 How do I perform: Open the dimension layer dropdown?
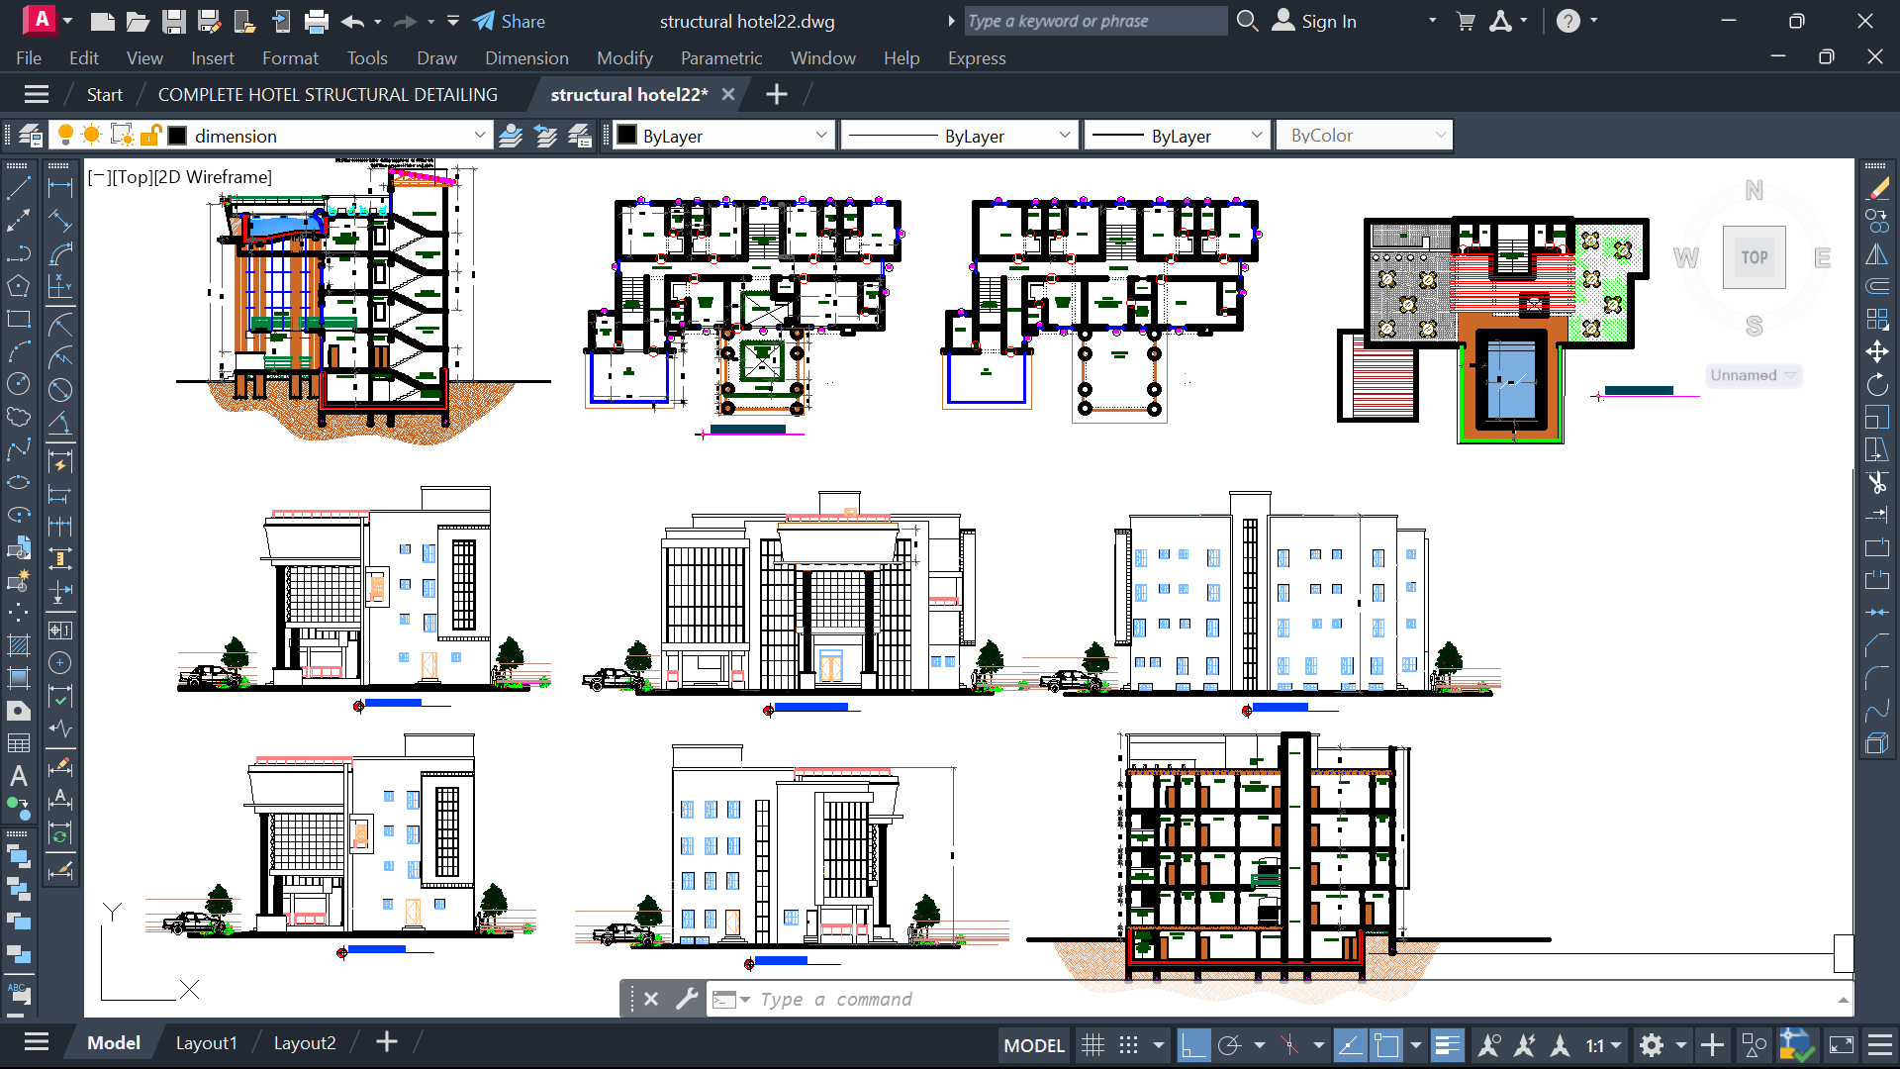[480, 135]
